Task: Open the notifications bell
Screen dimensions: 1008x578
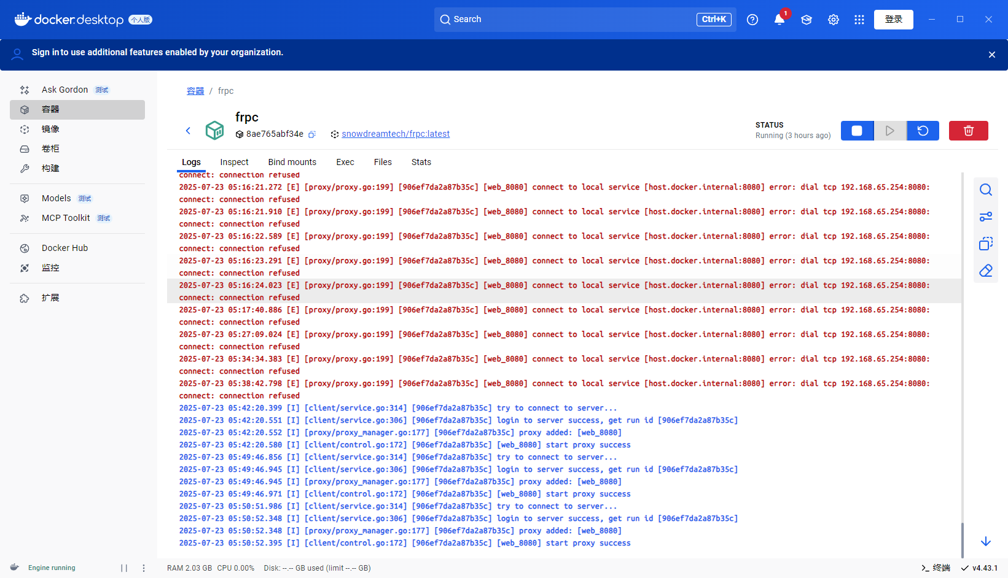Action: coord(779,20)
